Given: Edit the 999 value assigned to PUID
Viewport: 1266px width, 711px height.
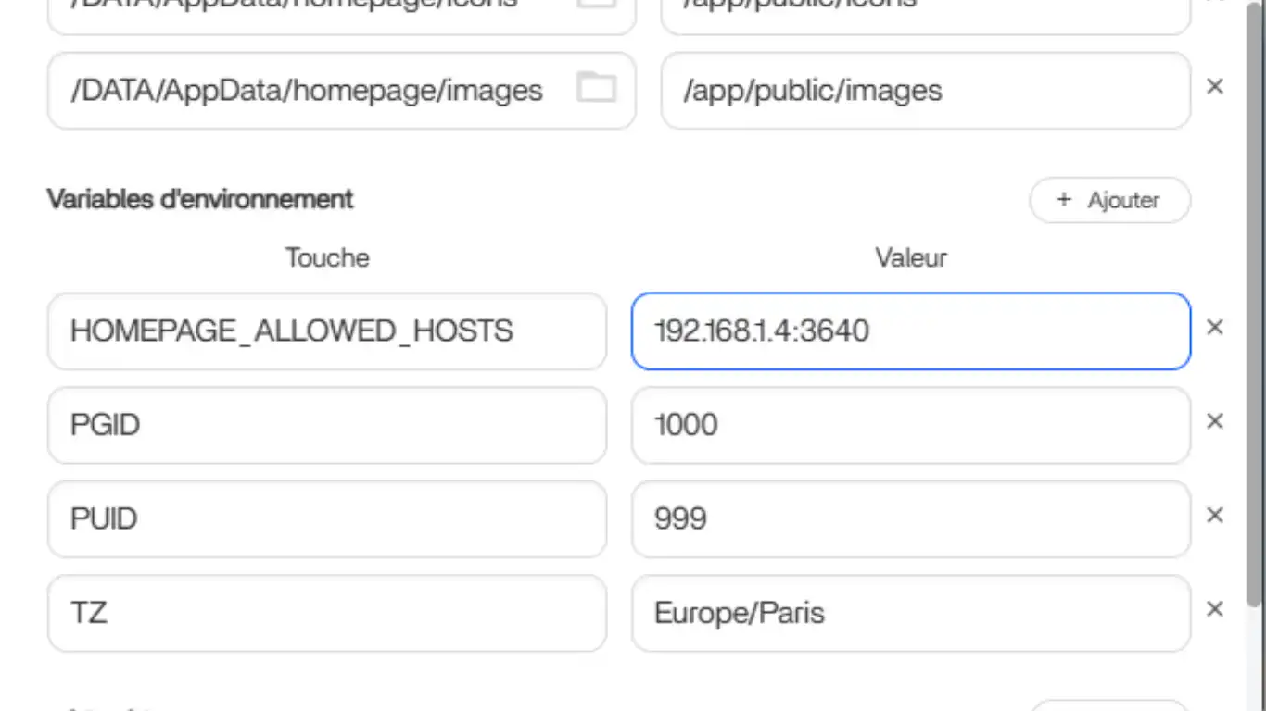Looking at the screenshot, I should coord(910,518).
